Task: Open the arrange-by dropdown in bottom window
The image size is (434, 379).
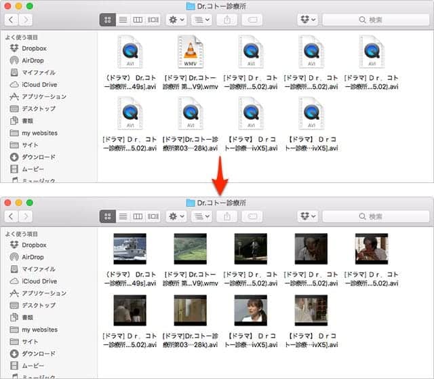Action: [201, 216]
